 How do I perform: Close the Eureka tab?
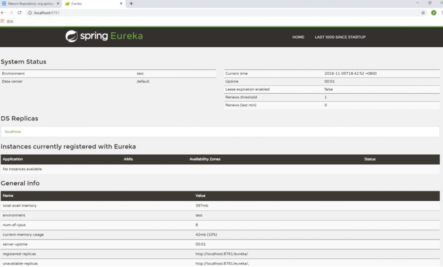(121, 4)
